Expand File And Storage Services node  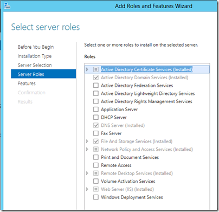point(87,141)
